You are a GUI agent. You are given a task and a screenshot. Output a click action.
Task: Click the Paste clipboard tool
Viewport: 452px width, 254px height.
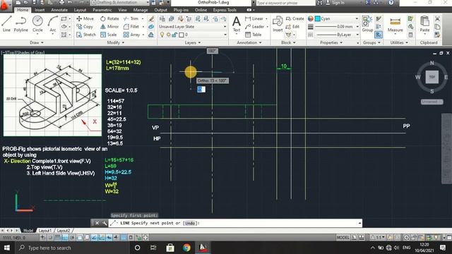point(424,23)
